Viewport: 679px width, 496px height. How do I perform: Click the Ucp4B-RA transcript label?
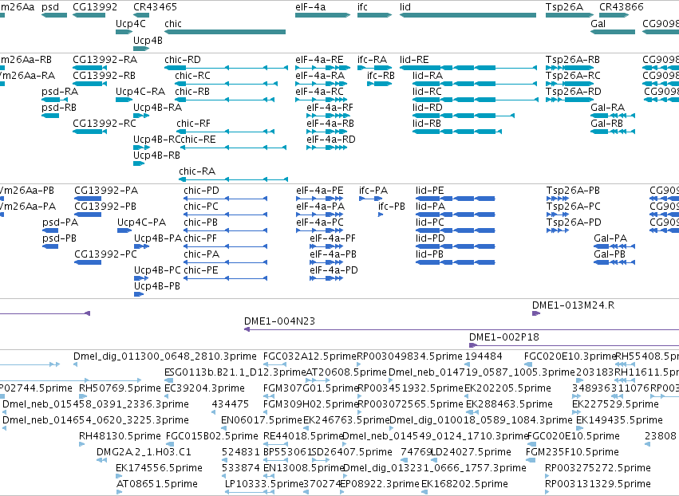pyautogui.click(x=157, y=108)
